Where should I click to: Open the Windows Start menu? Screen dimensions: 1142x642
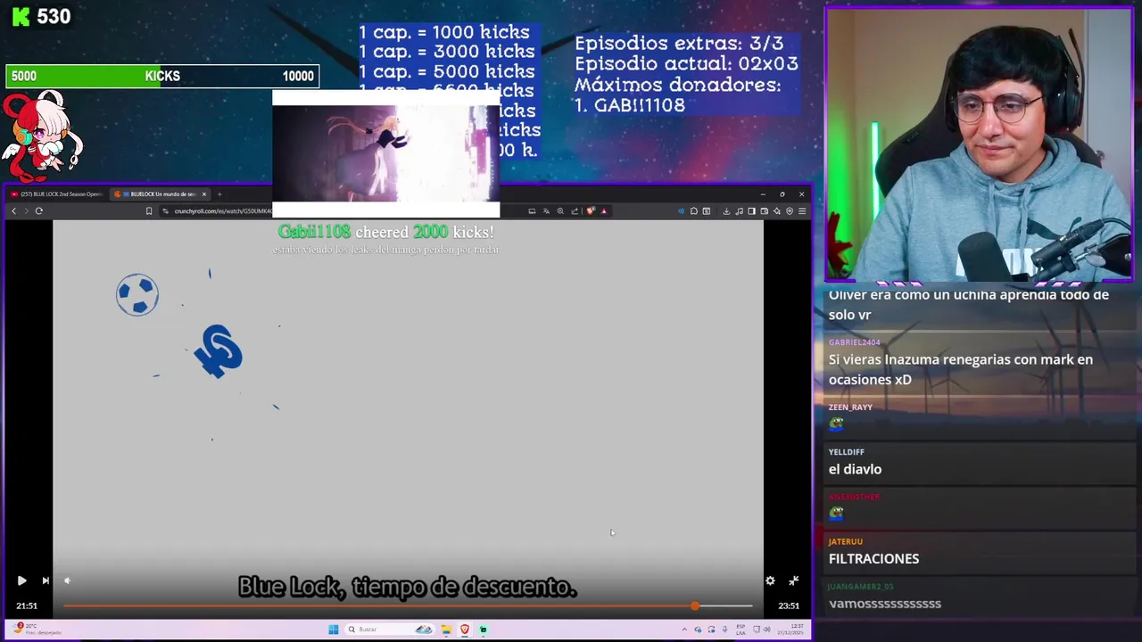tap(333, 630)
